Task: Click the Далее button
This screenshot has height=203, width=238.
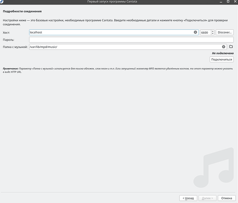Action: click(207, 198)
